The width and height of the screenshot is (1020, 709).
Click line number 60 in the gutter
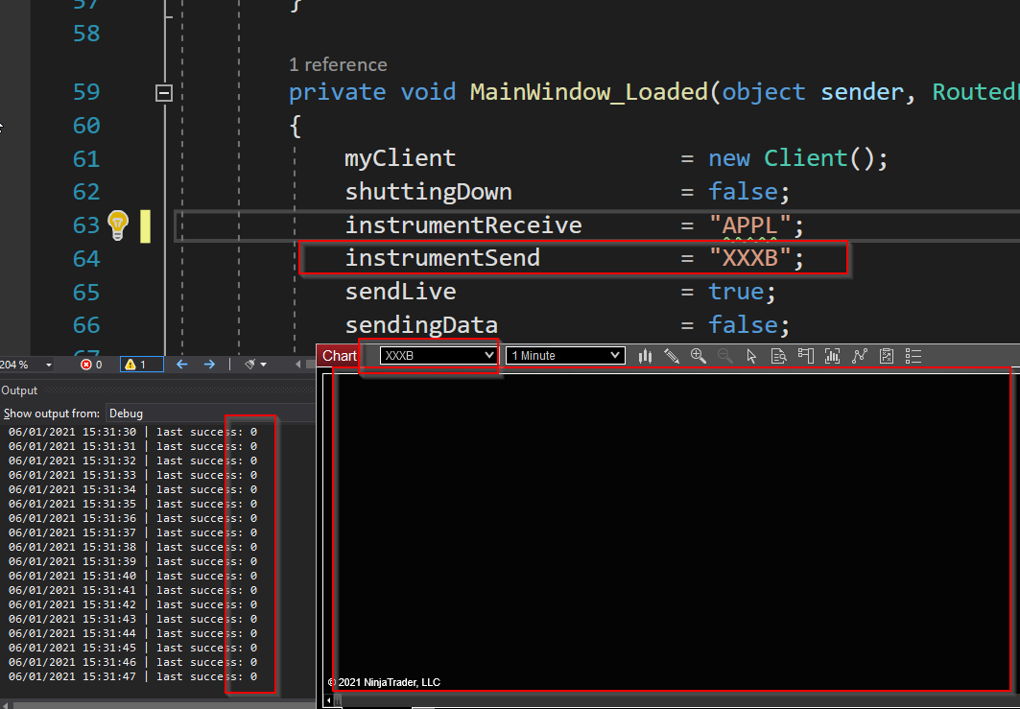86,125
